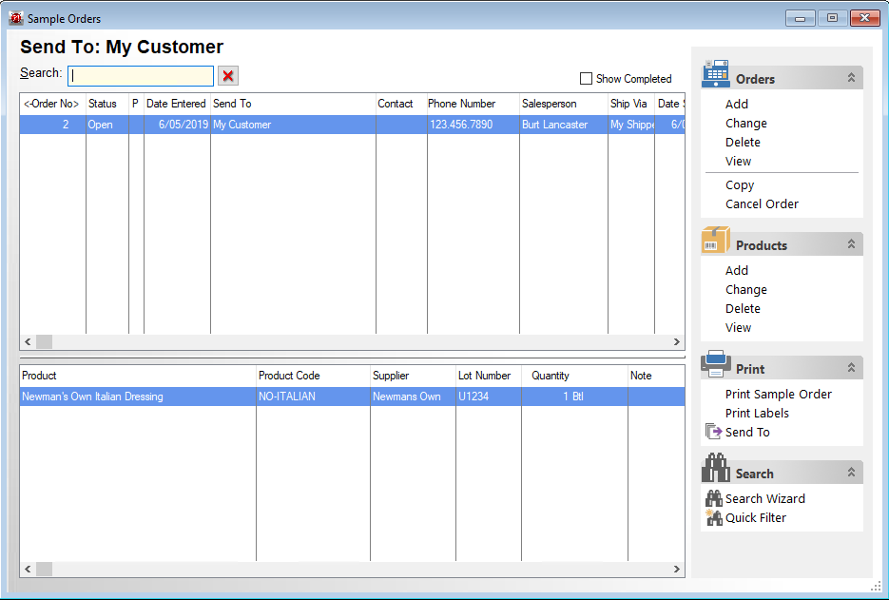889x600 pixels.
Task: Select order row for My Customer
Action: [x=352, y=125]
